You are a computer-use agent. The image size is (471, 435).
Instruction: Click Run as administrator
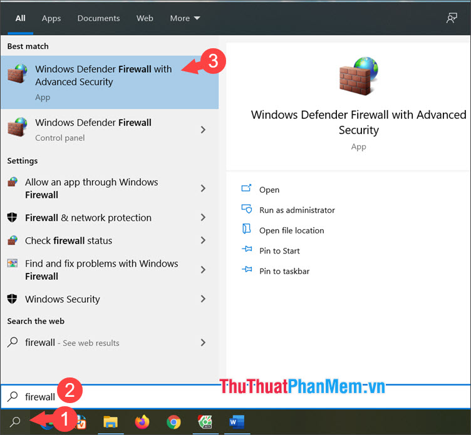[297, 210]
